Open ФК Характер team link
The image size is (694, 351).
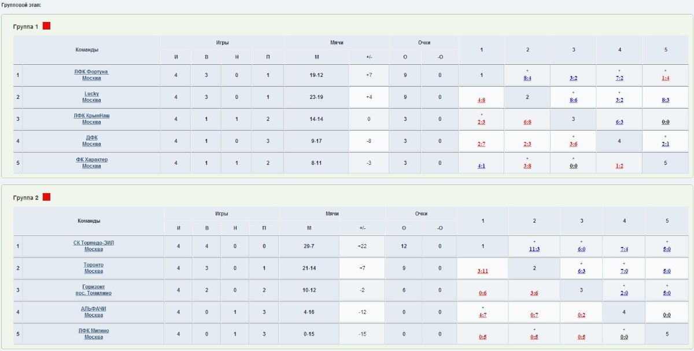(x=91, y=163)
